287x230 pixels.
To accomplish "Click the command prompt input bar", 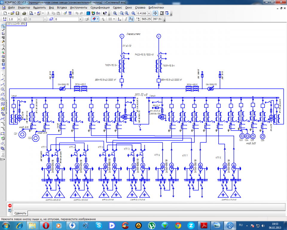I will coord(149,207).
